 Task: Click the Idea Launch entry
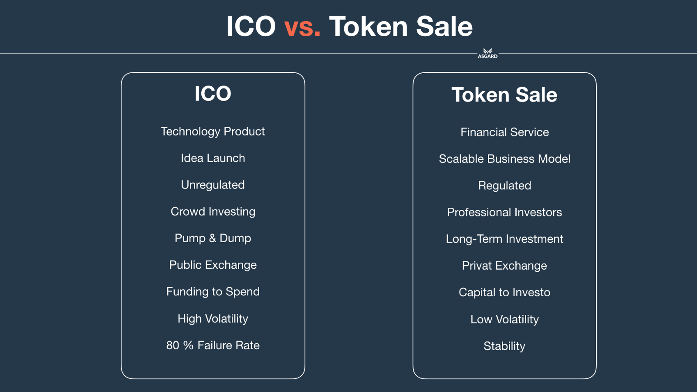click(x=213, y=158)
